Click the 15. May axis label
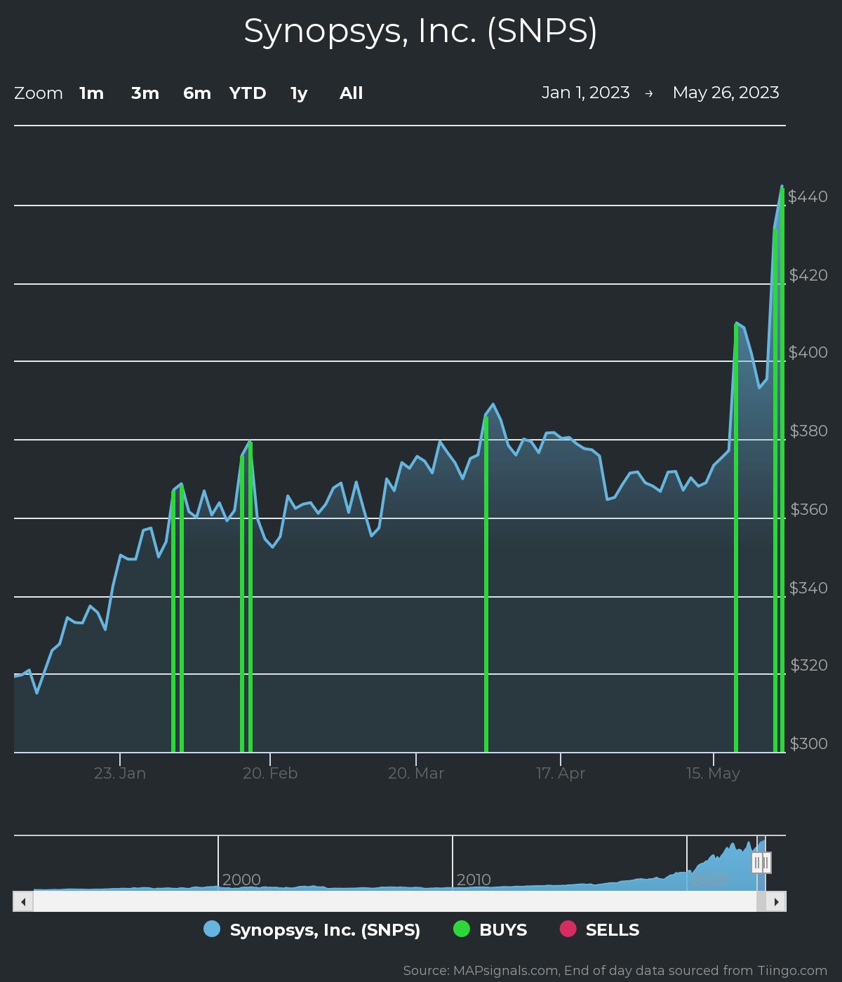This screenshot has width=842, height=982. pyautogui.click(x=713, y=773)
